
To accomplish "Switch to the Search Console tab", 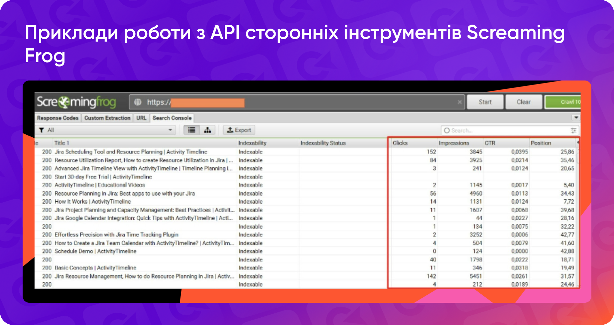I will 172,117.
